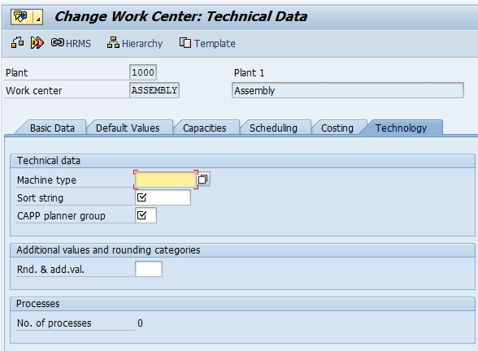This screenshot has width=478, height=351.
Task: Click the Work center ASSEMBLY field
Action: click(x=154, y=90)
